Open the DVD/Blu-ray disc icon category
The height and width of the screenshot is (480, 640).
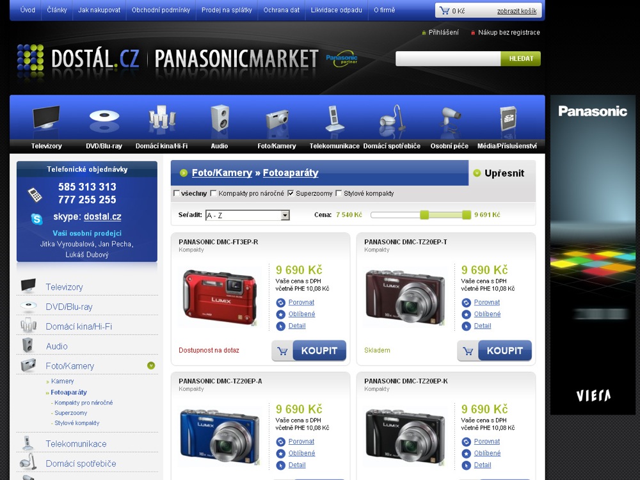(x=104, y=118)
